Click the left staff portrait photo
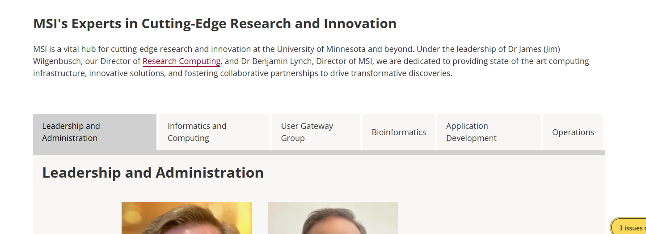646x234 pixels. (x=186, y=218)
